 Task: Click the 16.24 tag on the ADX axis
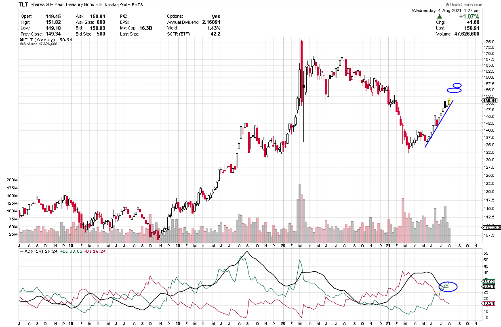488,303
